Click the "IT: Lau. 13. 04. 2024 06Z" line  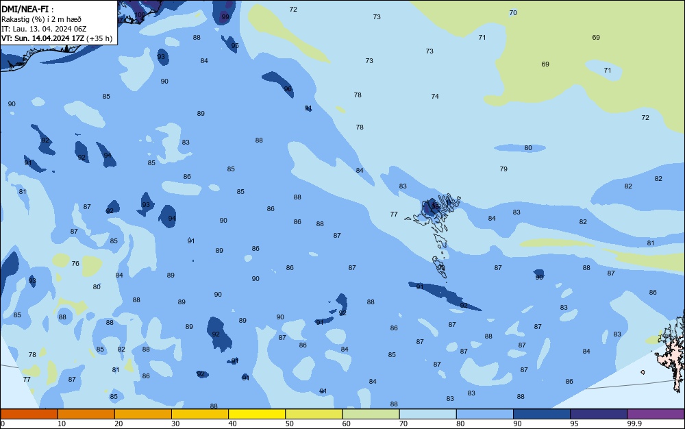(x=44, y=29)
